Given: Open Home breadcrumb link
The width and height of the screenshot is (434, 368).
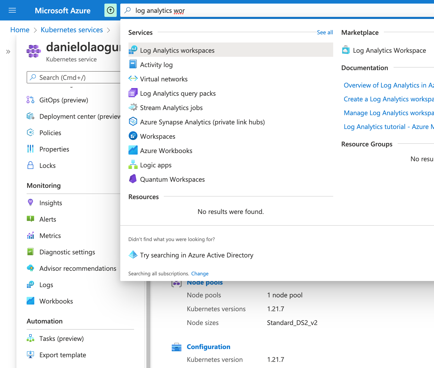Looking at the screenshot, I should coord(20,30).
